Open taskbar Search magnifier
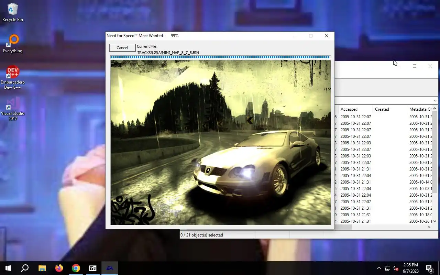Screen dimensions: 440x275 25,268
